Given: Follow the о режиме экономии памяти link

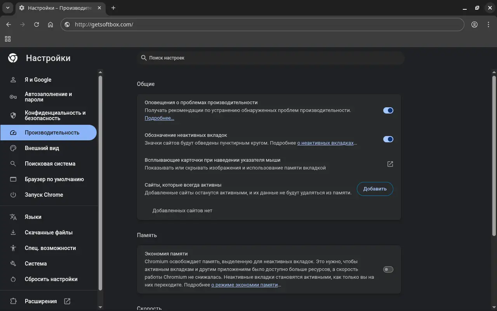Looking at the screenshot, I should coord(245,285).
